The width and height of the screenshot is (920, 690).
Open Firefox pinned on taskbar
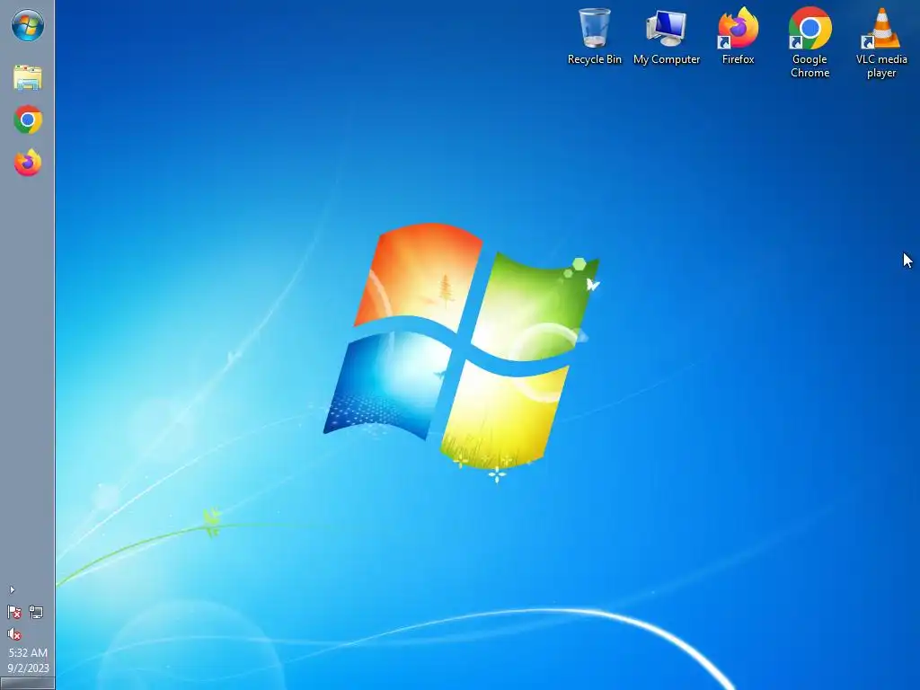coord(28,163)
